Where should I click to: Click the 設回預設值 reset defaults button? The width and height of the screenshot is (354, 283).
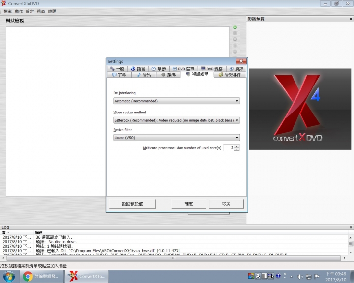(133, 204)
